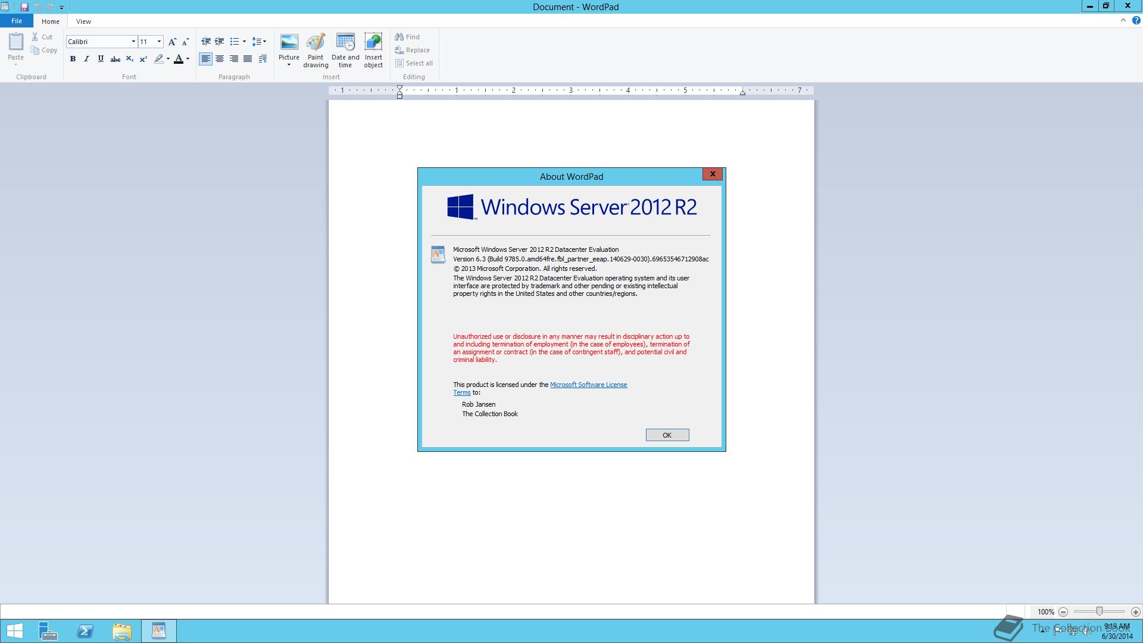Click the Terms link

point(462,392)
